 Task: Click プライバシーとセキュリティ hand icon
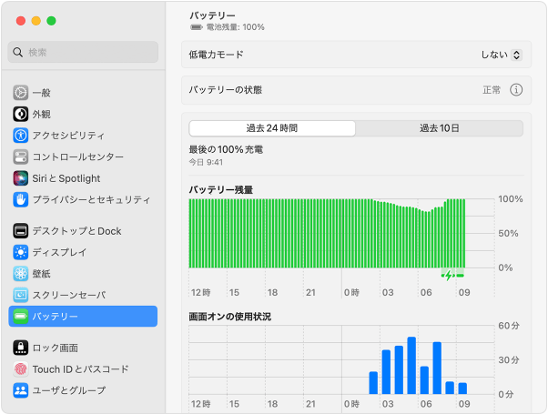pyautogui.click(x=21, y=199)
